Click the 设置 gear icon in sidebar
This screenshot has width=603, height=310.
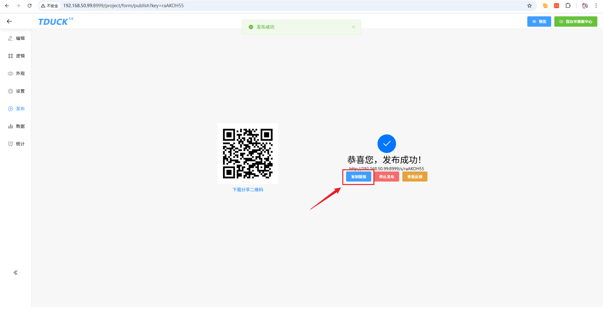click(10, 91)
